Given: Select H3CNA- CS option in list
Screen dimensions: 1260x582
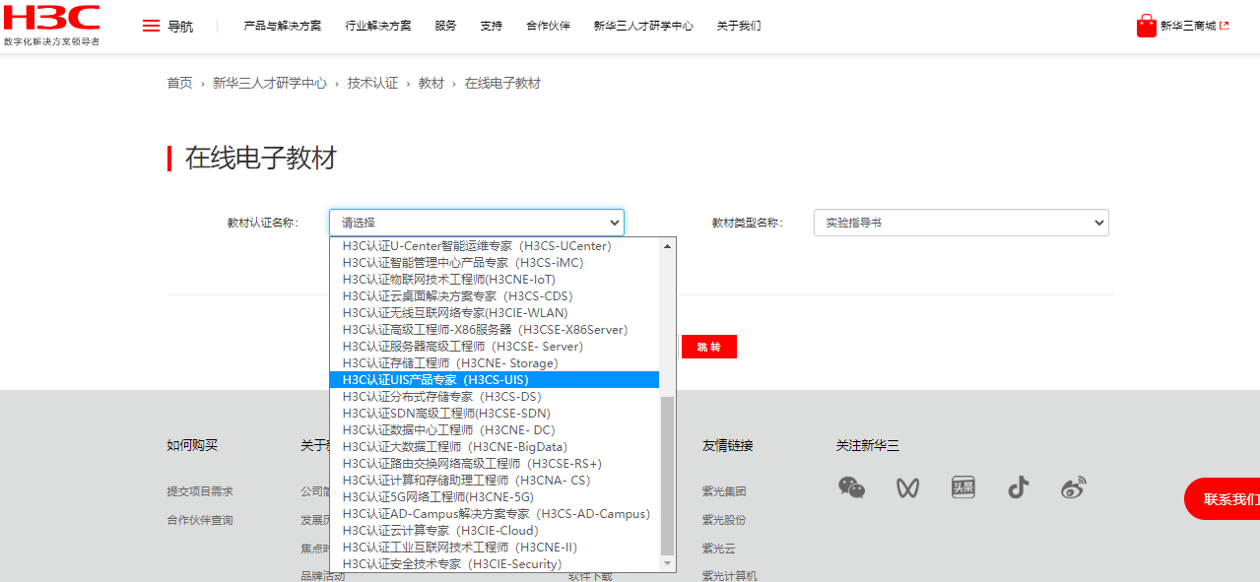Looking at the screenshot, I should click(x=495, y=481).
